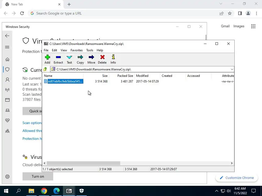Open Gmail link
262x196 pixels.
coord(225,26)
